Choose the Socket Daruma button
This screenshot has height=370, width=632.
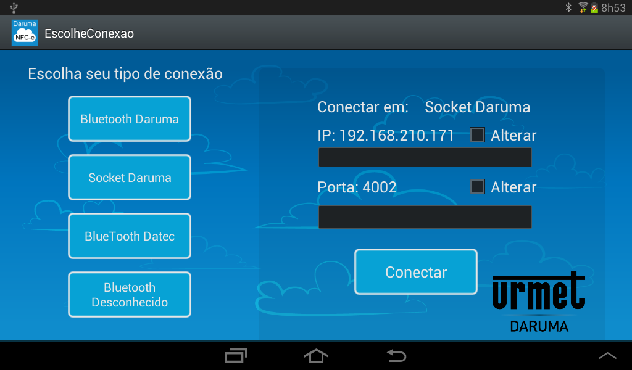click(x=130, y=177)
